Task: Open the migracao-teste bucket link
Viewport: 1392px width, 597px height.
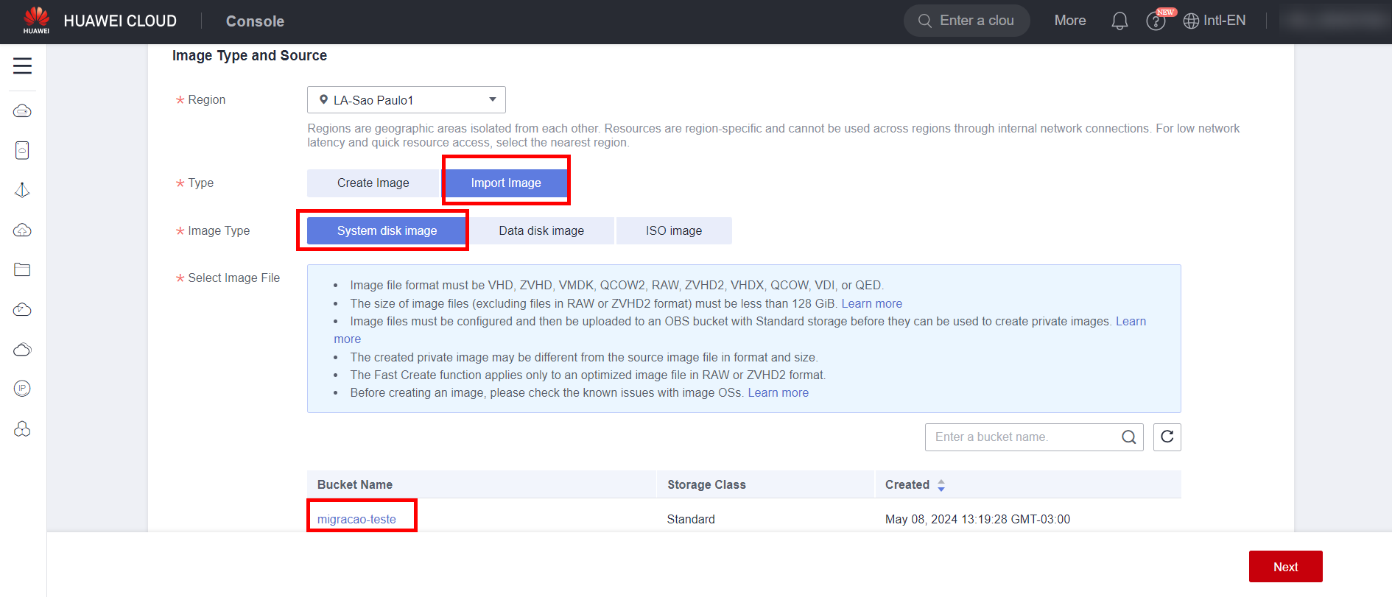Action: [356, 520]
